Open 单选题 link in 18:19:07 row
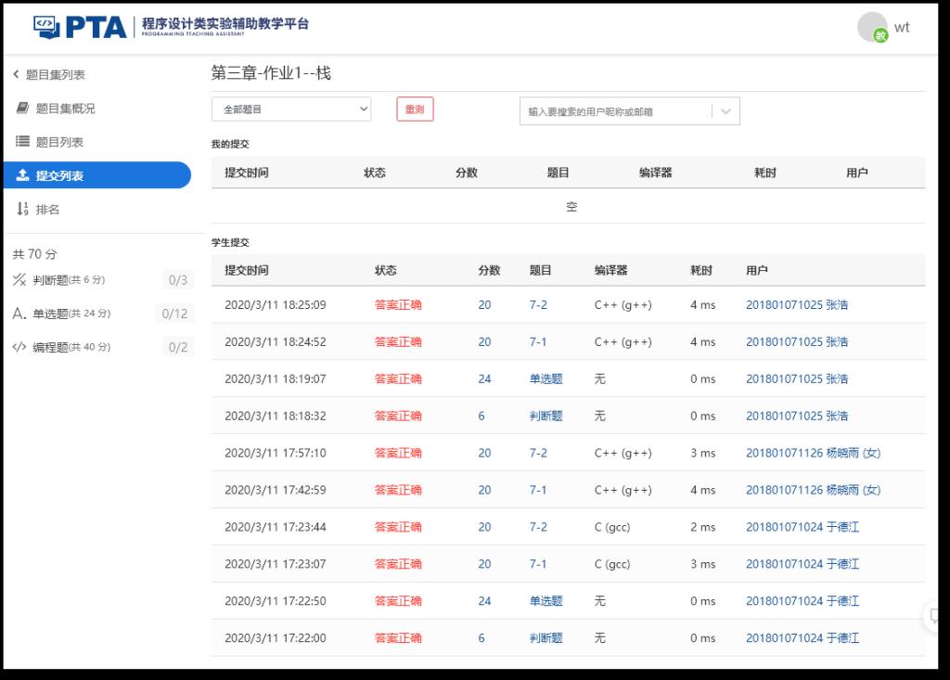Image resolution: width=950 pixels, height=680 pixels. tap(546, 378)
